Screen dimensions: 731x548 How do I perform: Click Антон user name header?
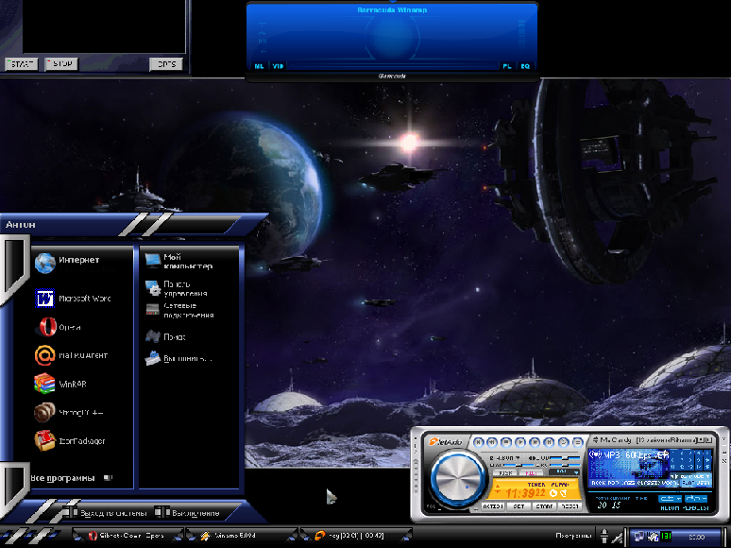[21, 225]
